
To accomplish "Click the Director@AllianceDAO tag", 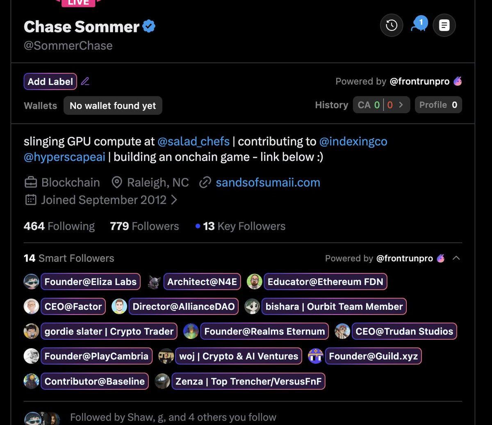I will [184, 306].
